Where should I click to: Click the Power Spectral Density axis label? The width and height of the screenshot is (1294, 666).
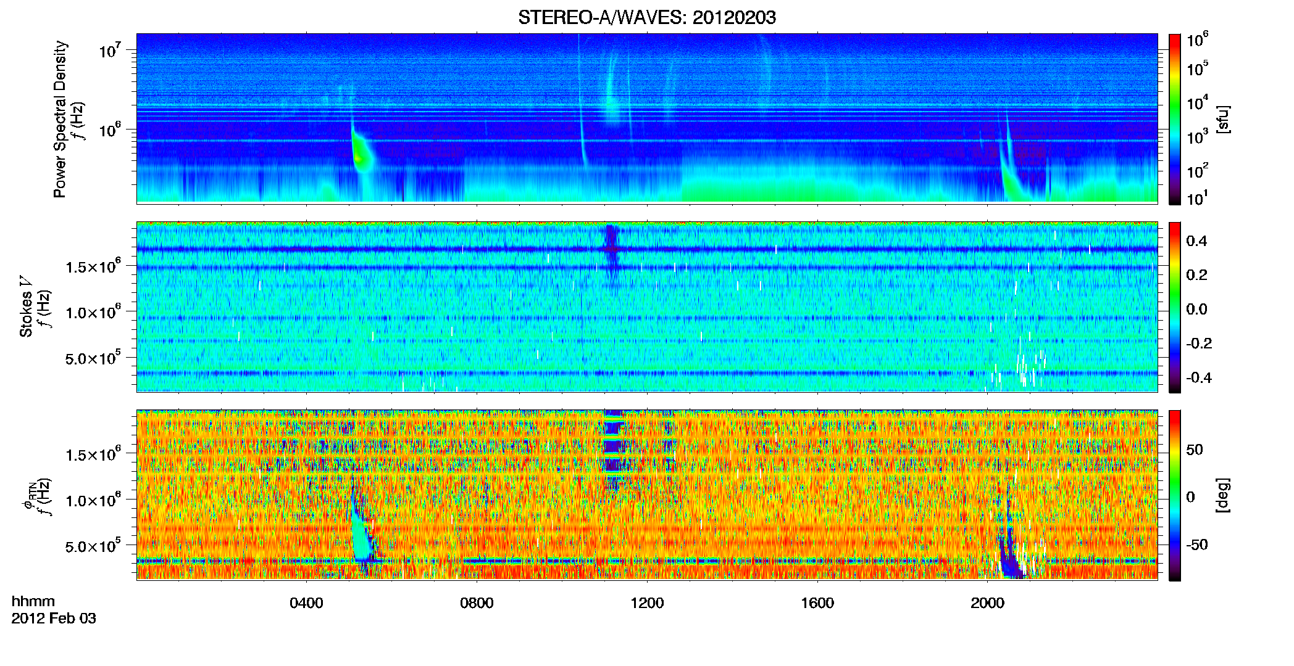tap(60, 119)
